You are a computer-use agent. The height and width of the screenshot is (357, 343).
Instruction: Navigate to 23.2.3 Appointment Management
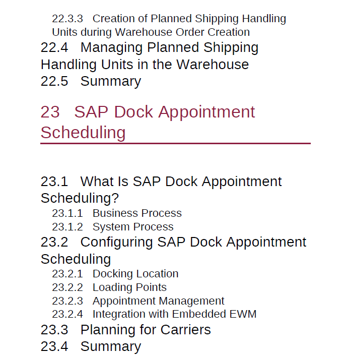tap(139, 301)
